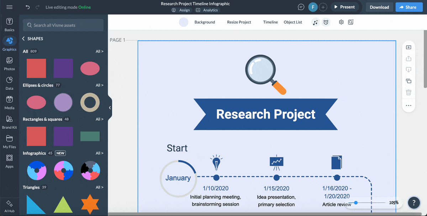Collapse the Shapes panel with the back chevron
Viewport: 427px width, 216px height.
(23, 38)
